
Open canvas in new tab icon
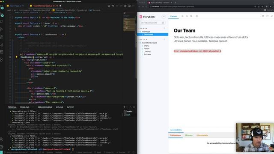[267, 16]
